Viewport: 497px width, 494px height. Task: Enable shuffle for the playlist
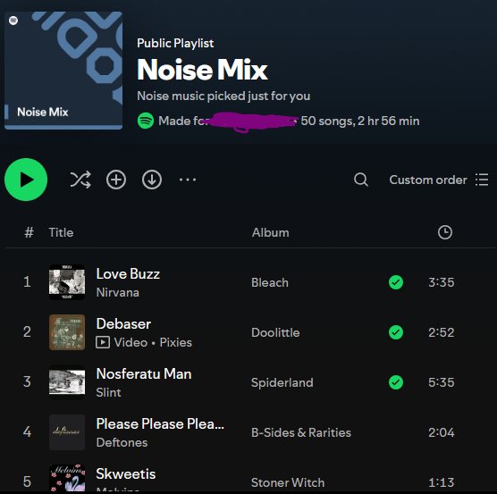[x=80, y=180]
